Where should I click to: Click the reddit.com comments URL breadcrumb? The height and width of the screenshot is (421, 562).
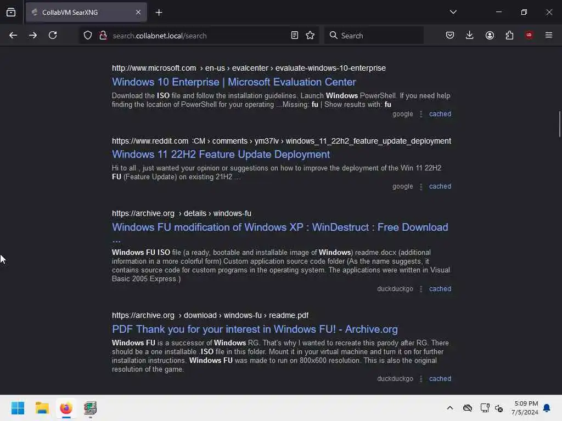tap(282, 141)
